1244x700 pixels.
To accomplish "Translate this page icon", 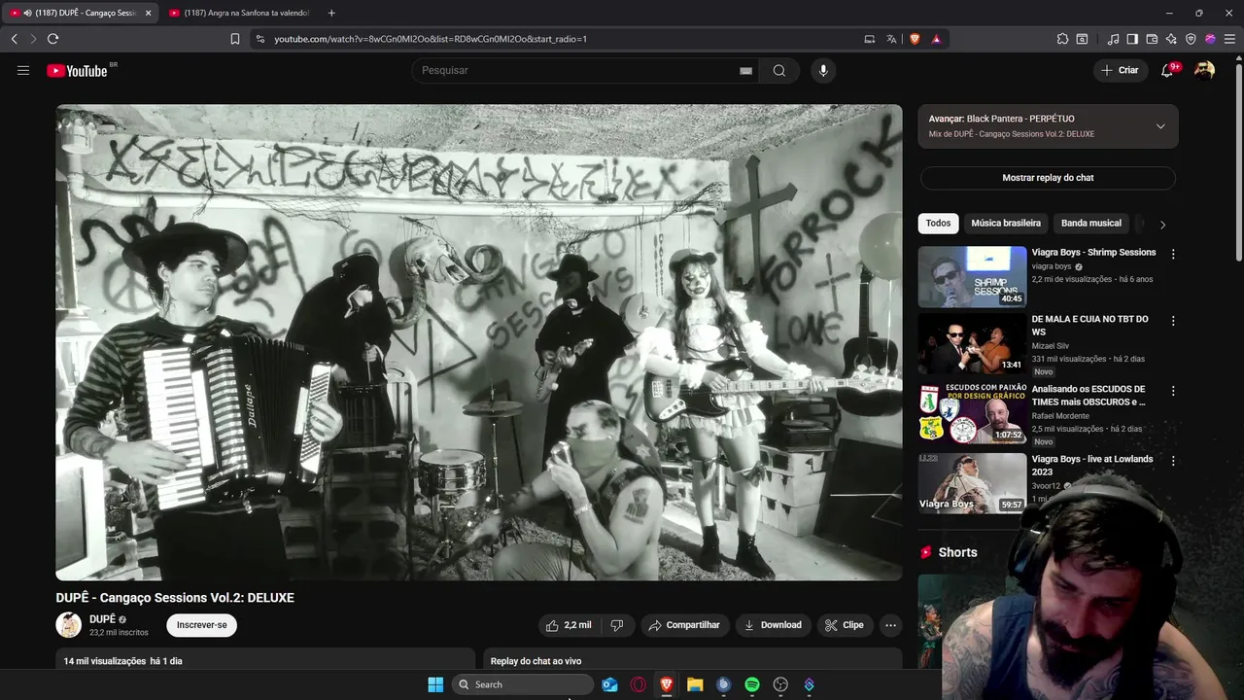I will click(x=891, y=39).
